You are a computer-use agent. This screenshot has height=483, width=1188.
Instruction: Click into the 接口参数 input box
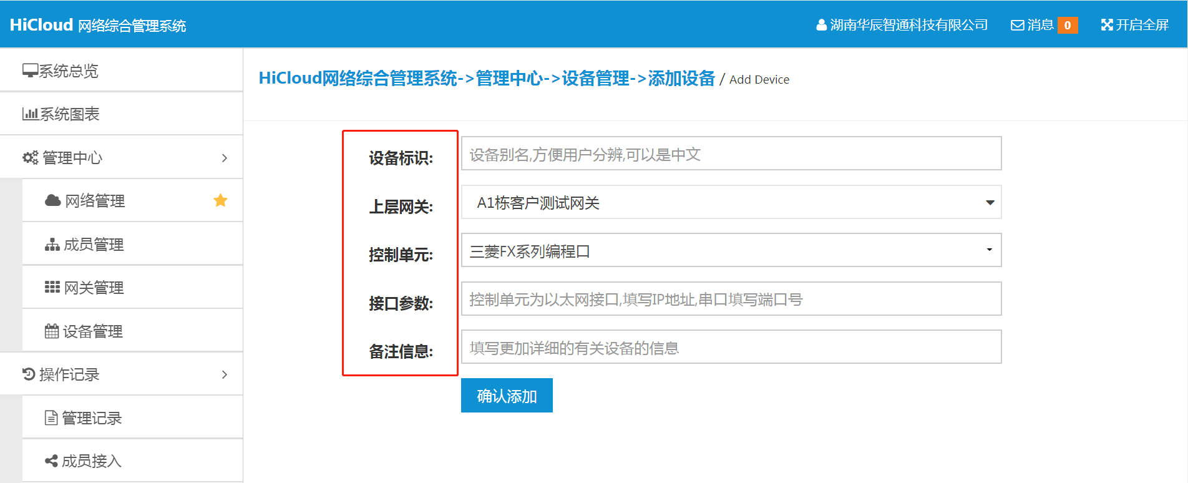731,299
